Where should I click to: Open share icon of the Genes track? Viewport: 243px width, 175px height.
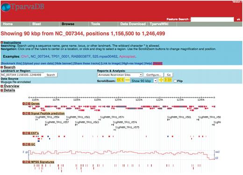click(27, 104)
